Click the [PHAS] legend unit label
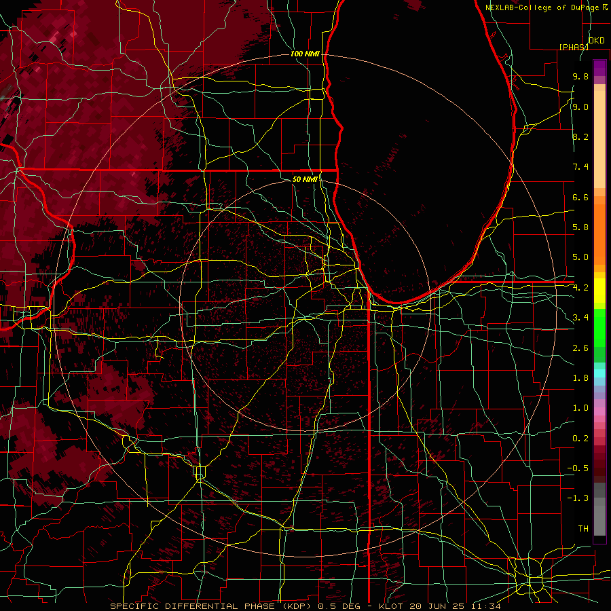 574,47
